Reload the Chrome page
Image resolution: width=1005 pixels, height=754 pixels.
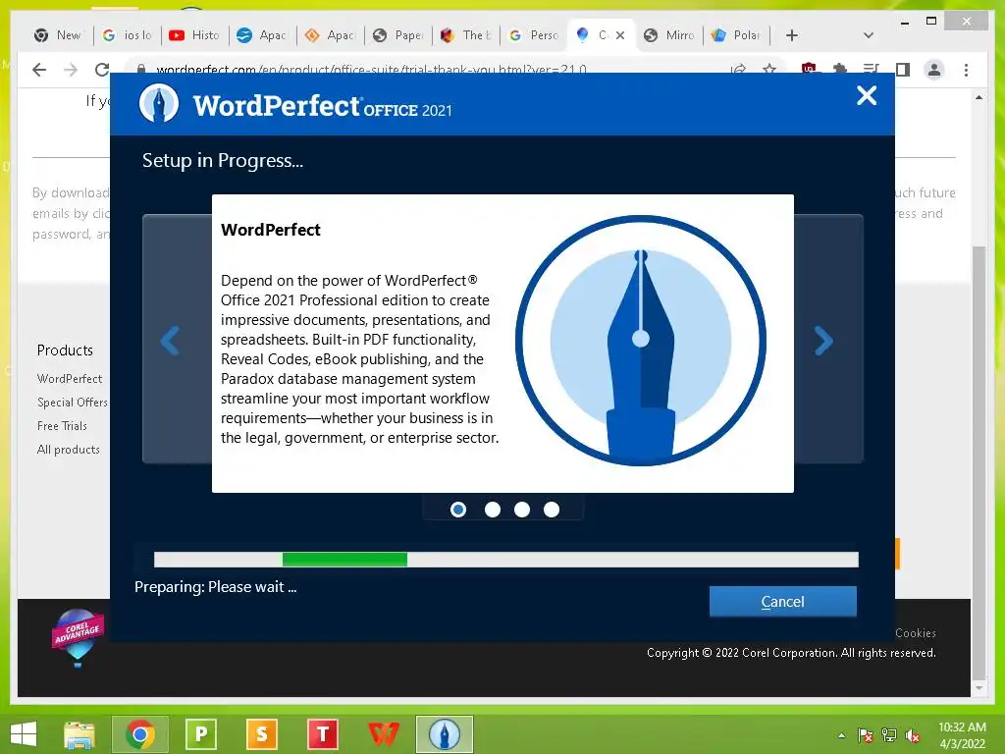pyautogui.click(x=102, y=70)
